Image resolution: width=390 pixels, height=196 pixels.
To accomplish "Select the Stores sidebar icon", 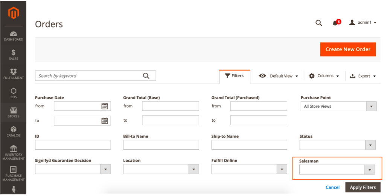I will click(13, 112).
